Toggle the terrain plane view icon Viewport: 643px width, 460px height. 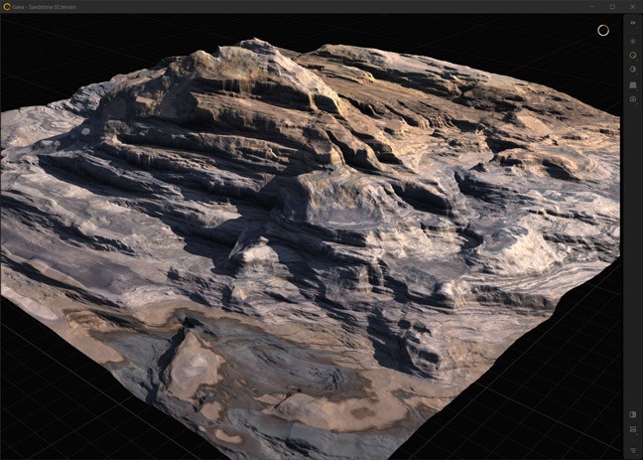(633, 84)
